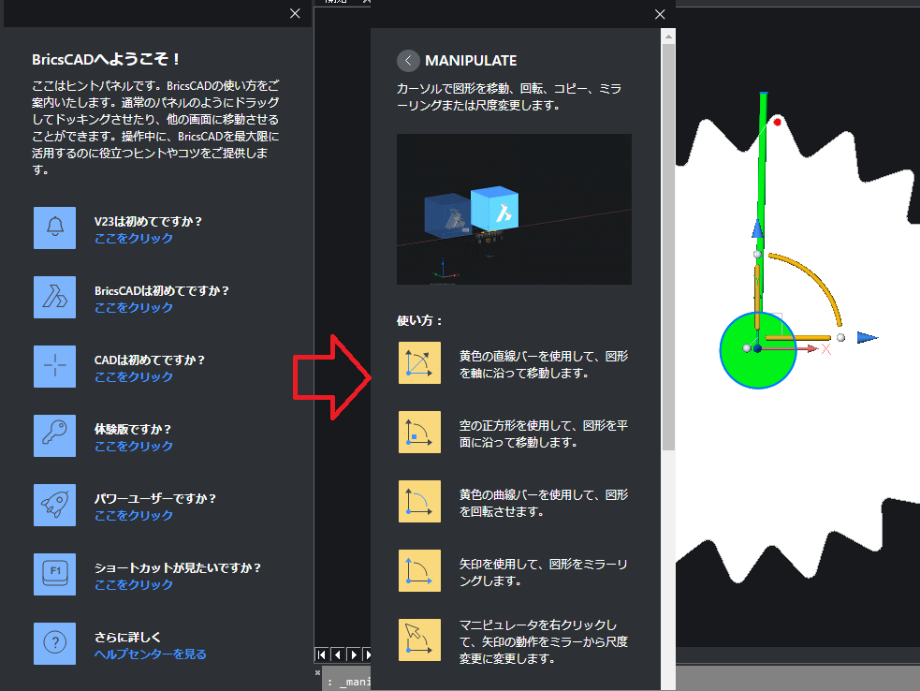Click the move-along-axis manipulator tip icon

419,362
